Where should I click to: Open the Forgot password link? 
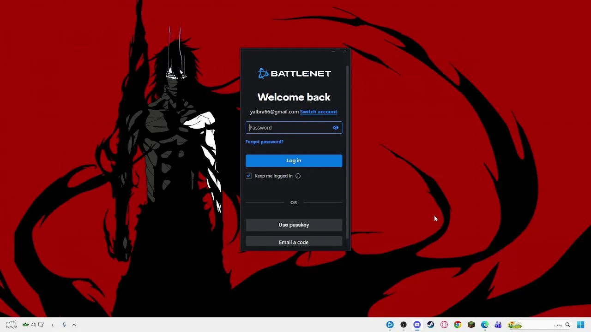(265, 142)
